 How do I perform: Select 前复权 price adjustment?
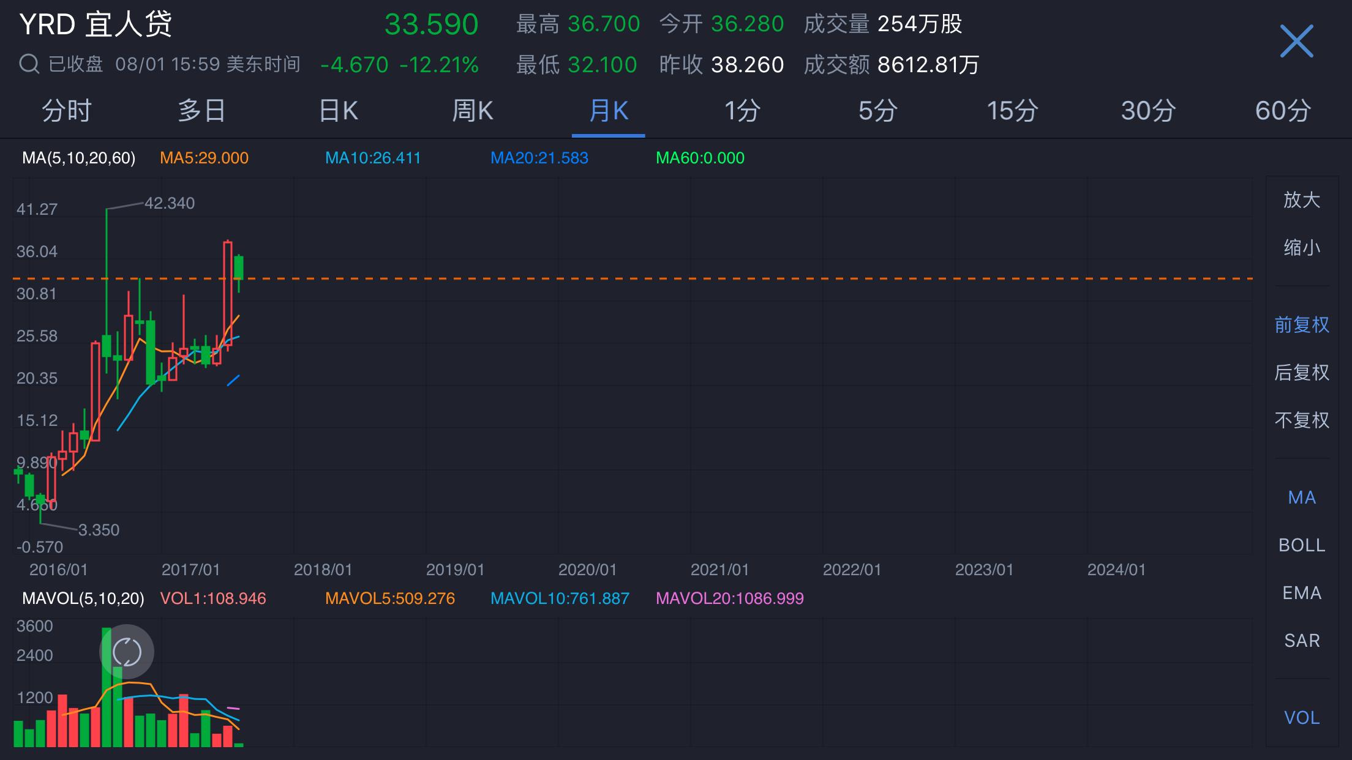pyautogui.click(x=1302, y=324)
